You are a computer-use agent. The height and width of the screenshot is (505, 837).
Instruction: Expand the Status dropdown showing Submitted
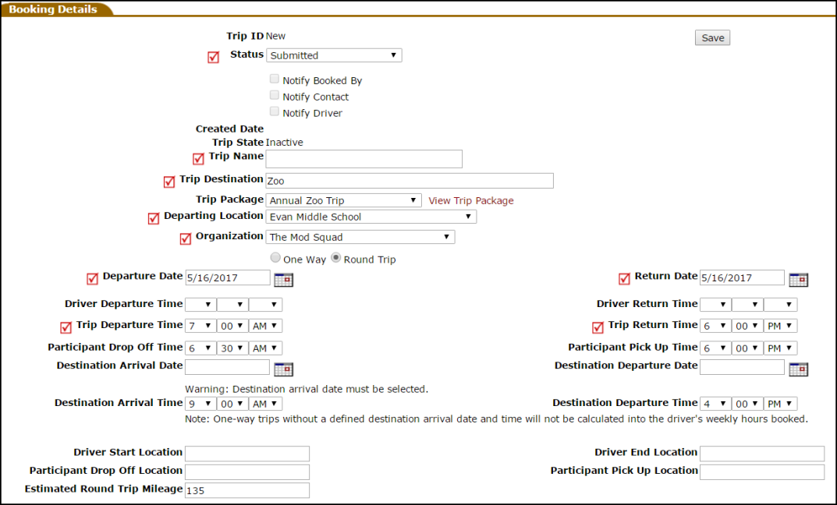coord(334,55)
